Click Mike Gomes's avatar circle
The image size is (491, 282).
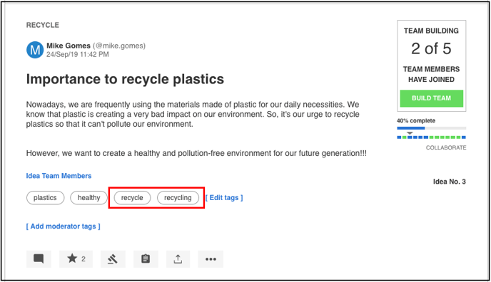pyautogui.click(x=35, y=50)
